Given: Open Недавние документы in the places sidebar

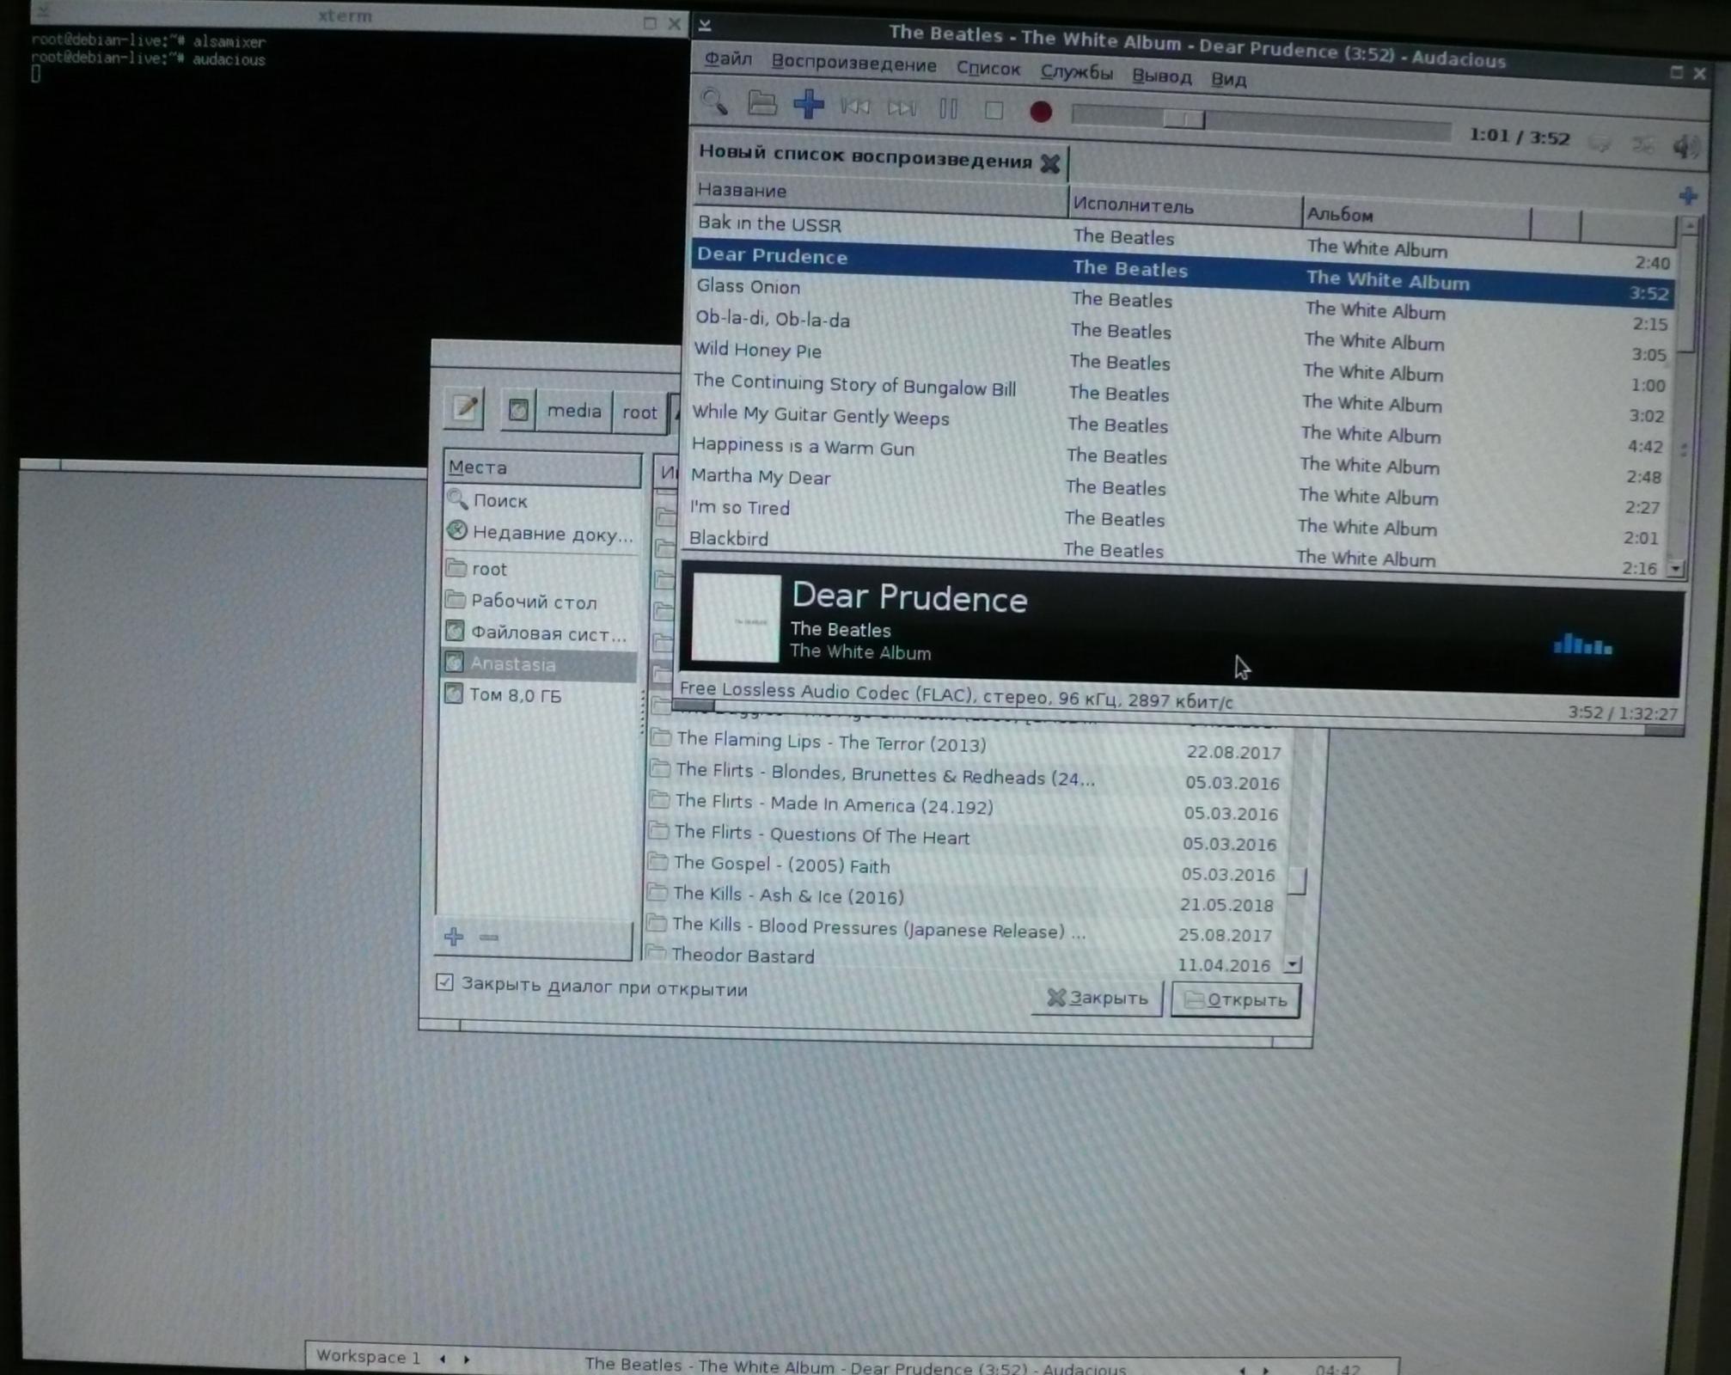Looking at the screenshot, I should coord(540,533).
